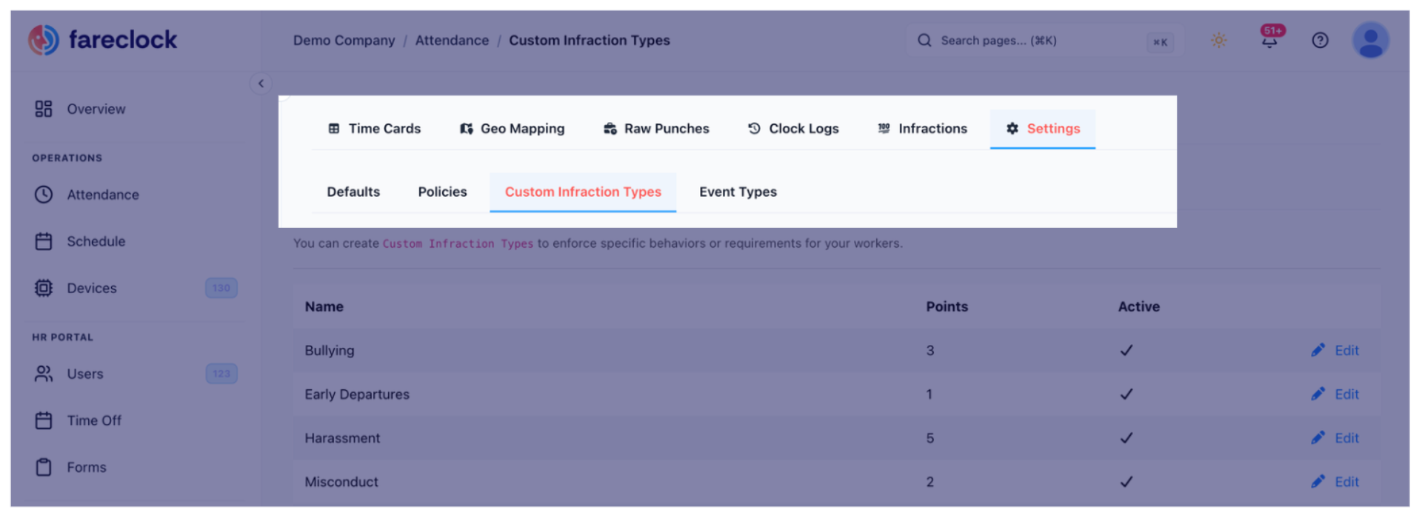Open Users in the HR Portal
Image resolution: width=1422 pixels, height=518 pixels.
point(69,374)
